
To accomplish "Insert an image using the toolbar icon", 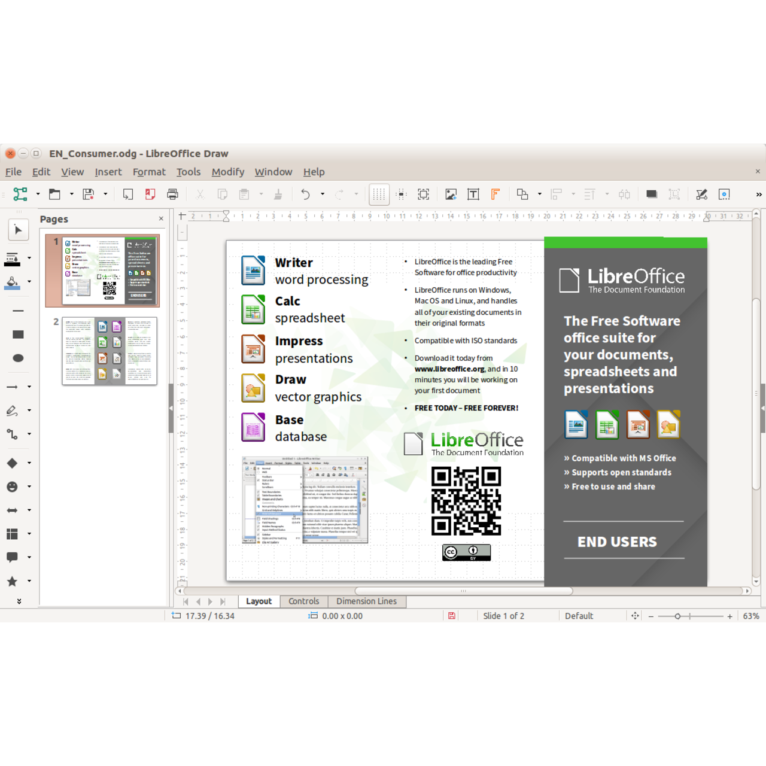I will tap(451, 194).
